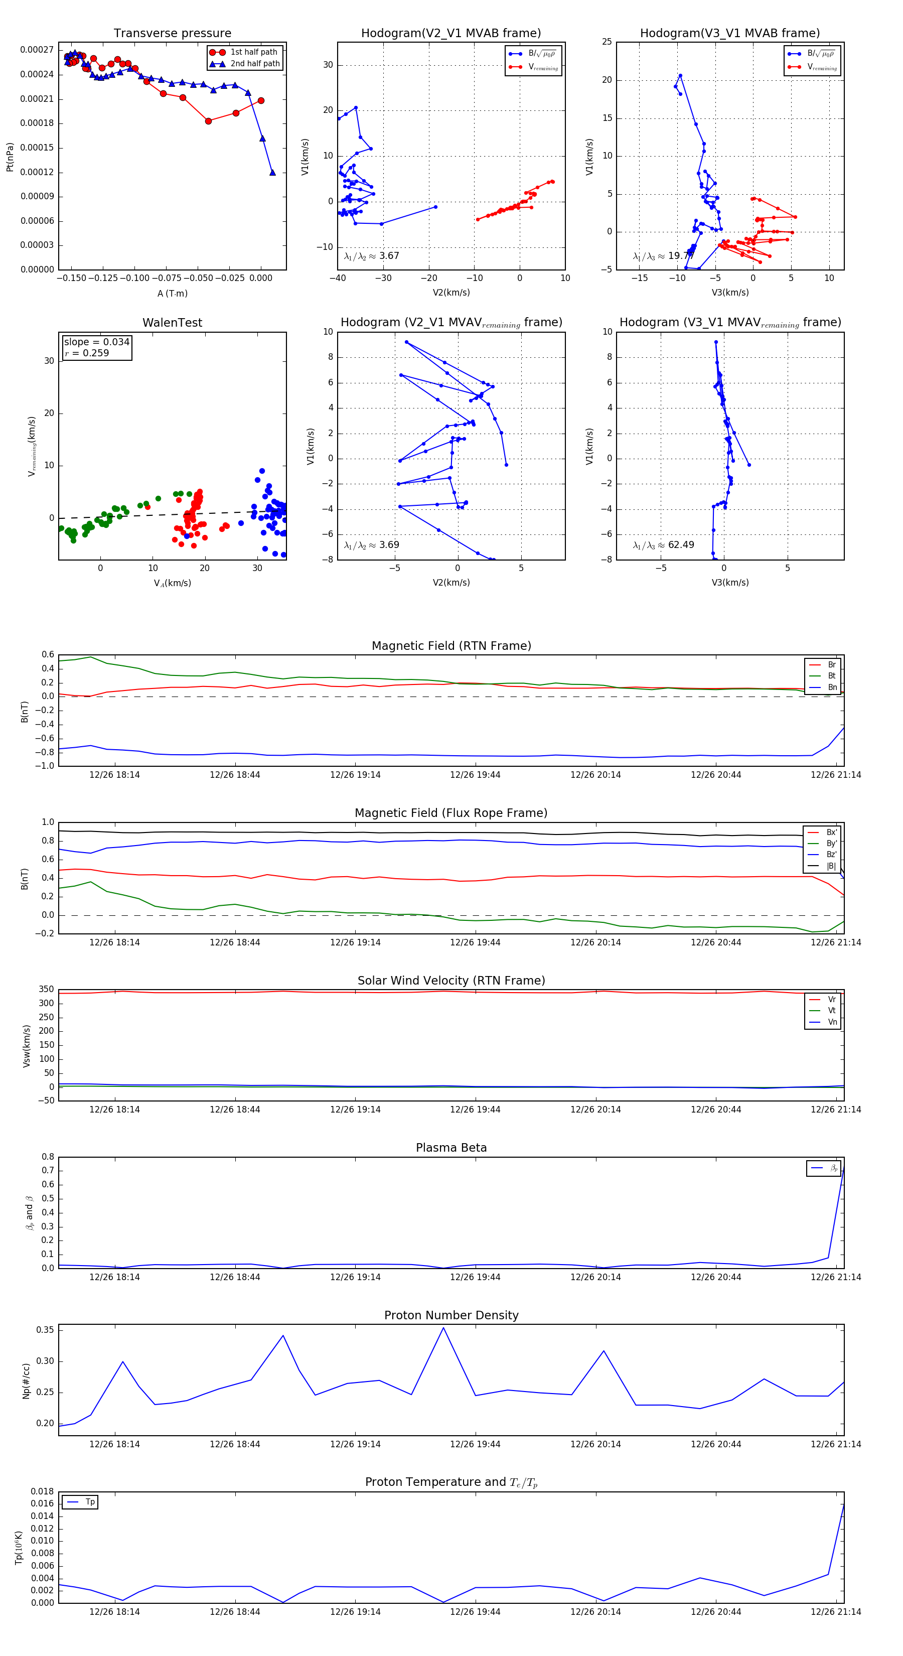903x1656 pixels.
Task: Click the "Proton Temperature and Te/Tp" title
Action: 451,1482
